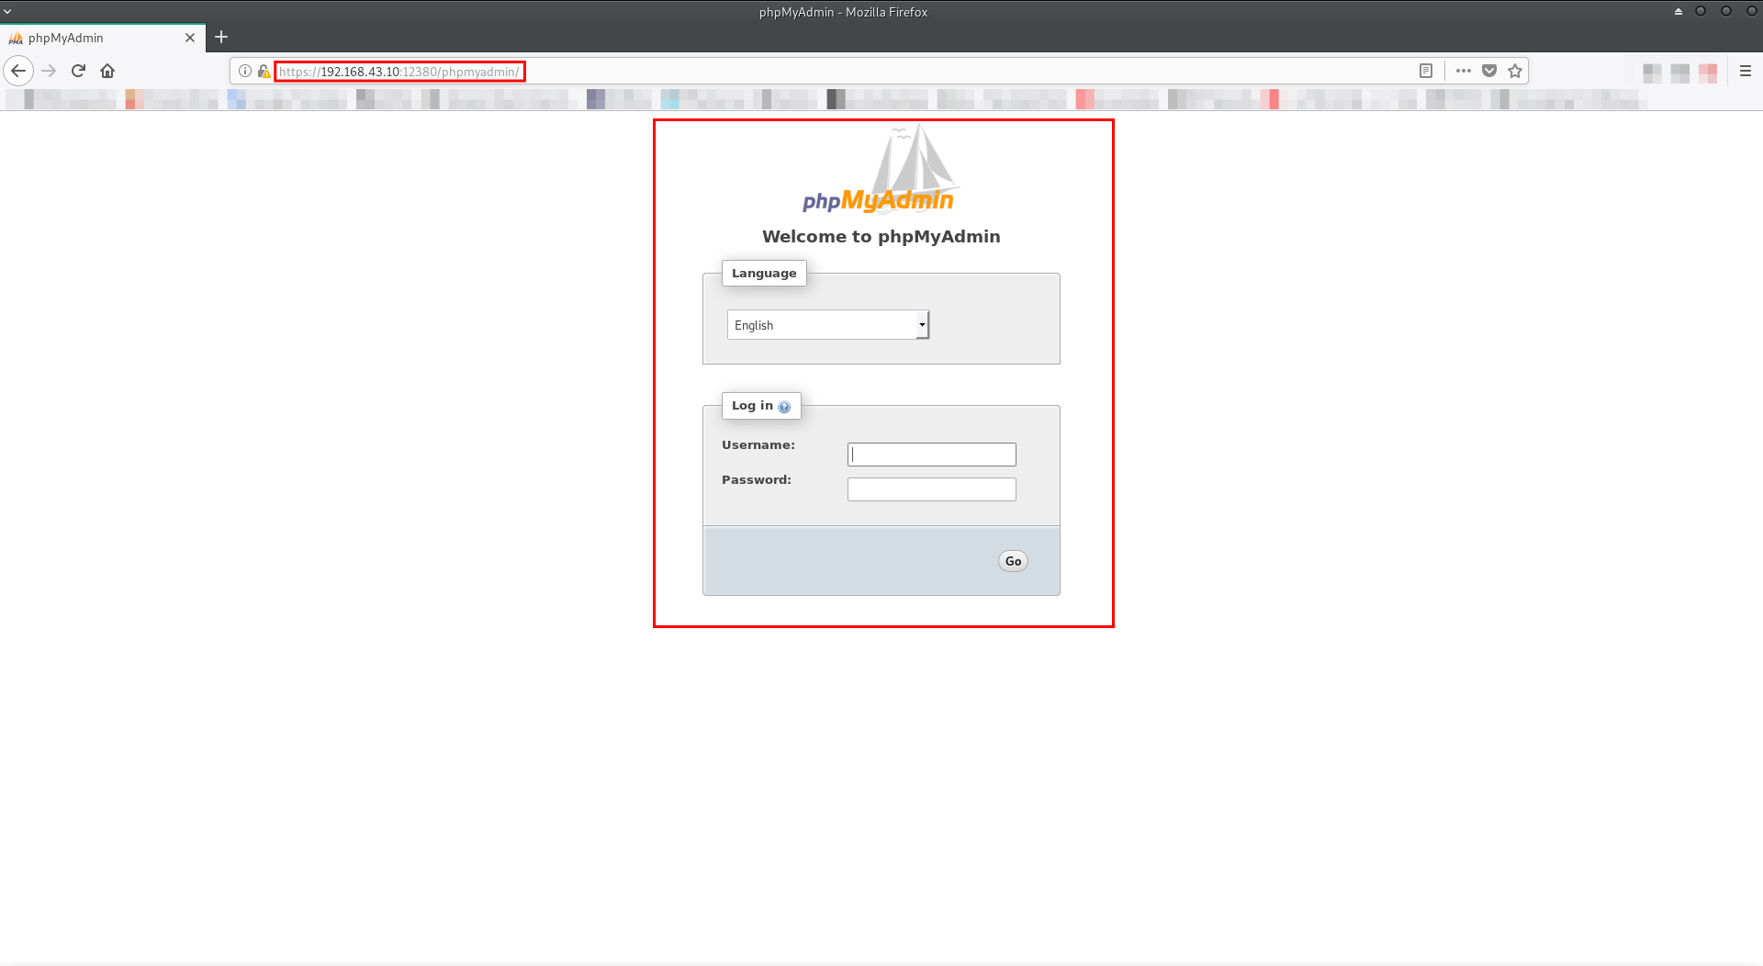Click the "Language" legend label

coord(764,274)
